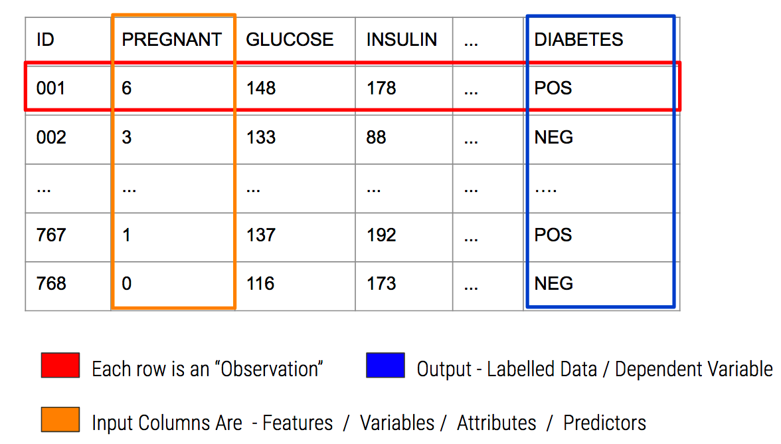The width and height of the screenshot is (781, 444).
Task: Select the GLUCOSE column header
Action: [x=290, y=40]
